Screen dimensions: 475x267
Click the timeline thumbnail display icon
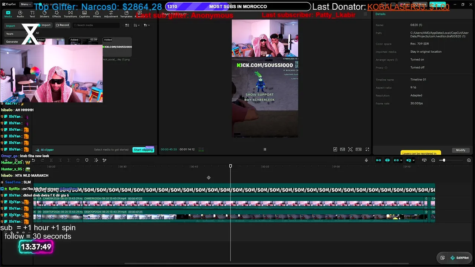(424, 160)
